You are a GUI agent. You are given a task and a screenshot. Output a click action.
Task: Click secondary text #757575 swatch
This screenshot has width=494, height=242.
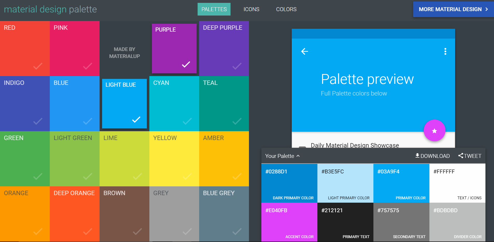pos(401,222)
